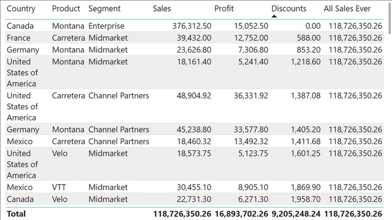Select the Canada cell in the Enterprise row
This screenshot has height=220, width=392.
pos(20,26)
